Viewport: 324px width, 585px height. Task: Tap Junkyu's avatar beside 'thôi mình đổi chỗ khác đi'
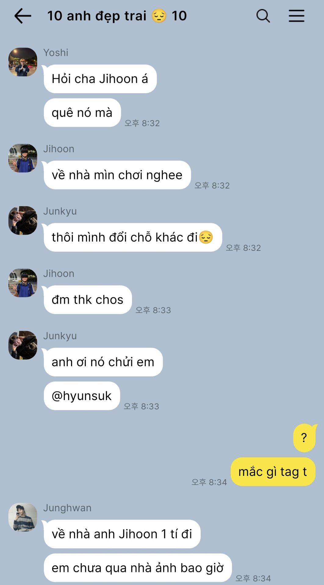coord(23,220)
